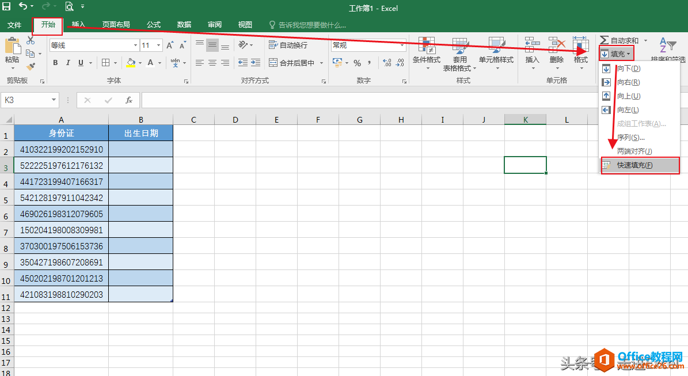Select cell containing 410322199202152910
Screen dimensions: 688x376
pyautogui.click(x=62, y=149)
